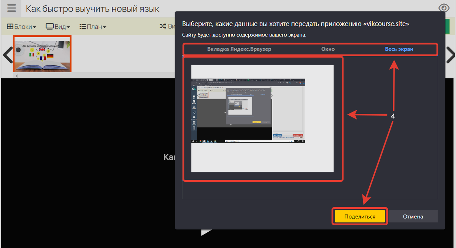Click the Отмена button
The height and width of the screenshot is (248, 456).
pyautogui.click(x=413, y=216)
